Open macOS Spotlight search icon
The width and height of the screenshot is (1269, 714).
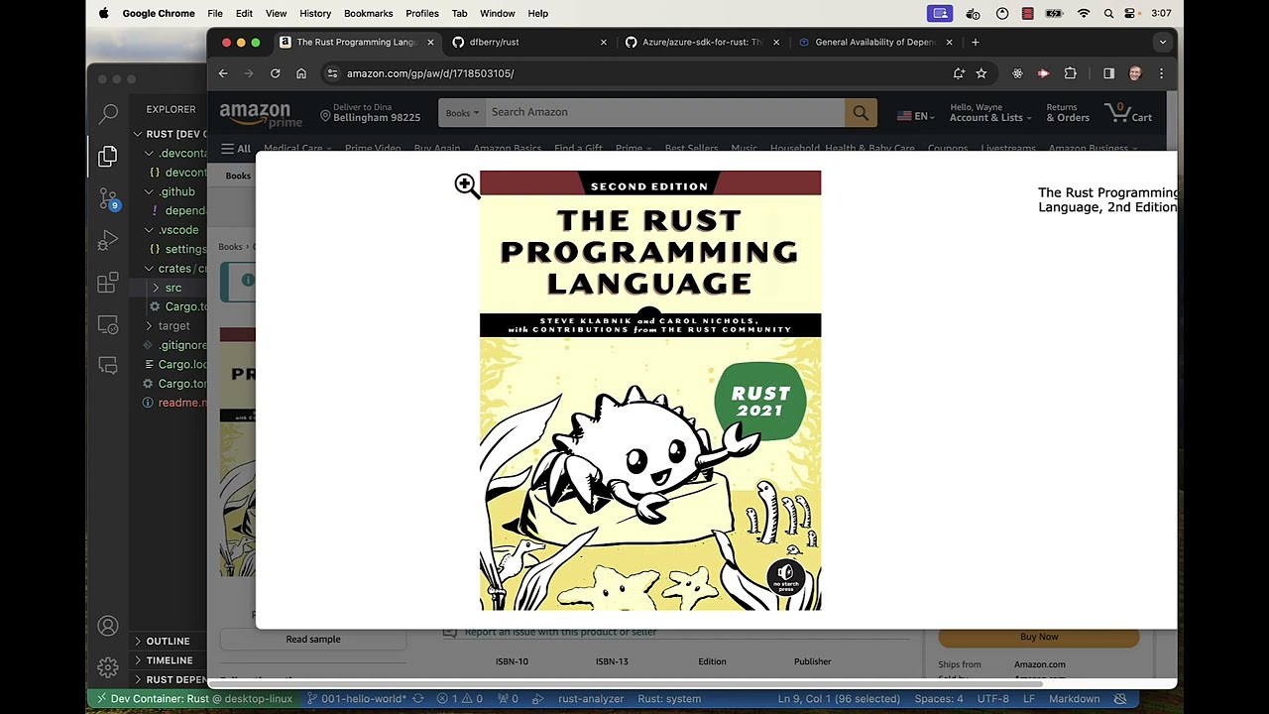[1107, 14]
